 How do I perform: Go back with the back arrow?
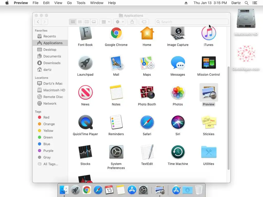pyautogui.click(x=38, y=22)
